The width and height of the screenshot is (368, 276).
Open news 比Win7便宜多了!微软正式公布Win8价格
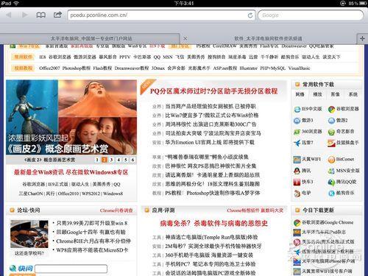pyautogui.click(x=212, y=116)
